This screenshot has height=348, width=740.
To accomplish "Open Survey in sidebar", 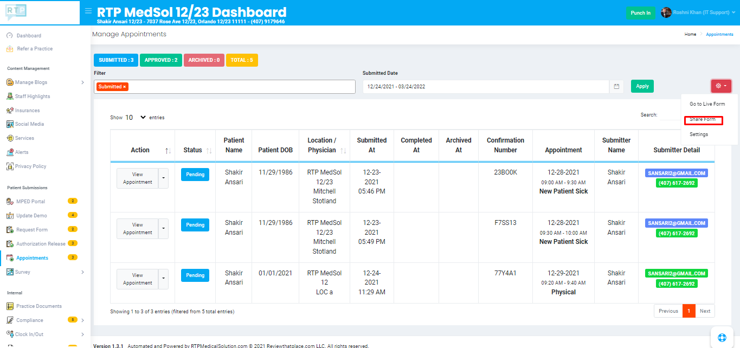I will coord(23,272).
